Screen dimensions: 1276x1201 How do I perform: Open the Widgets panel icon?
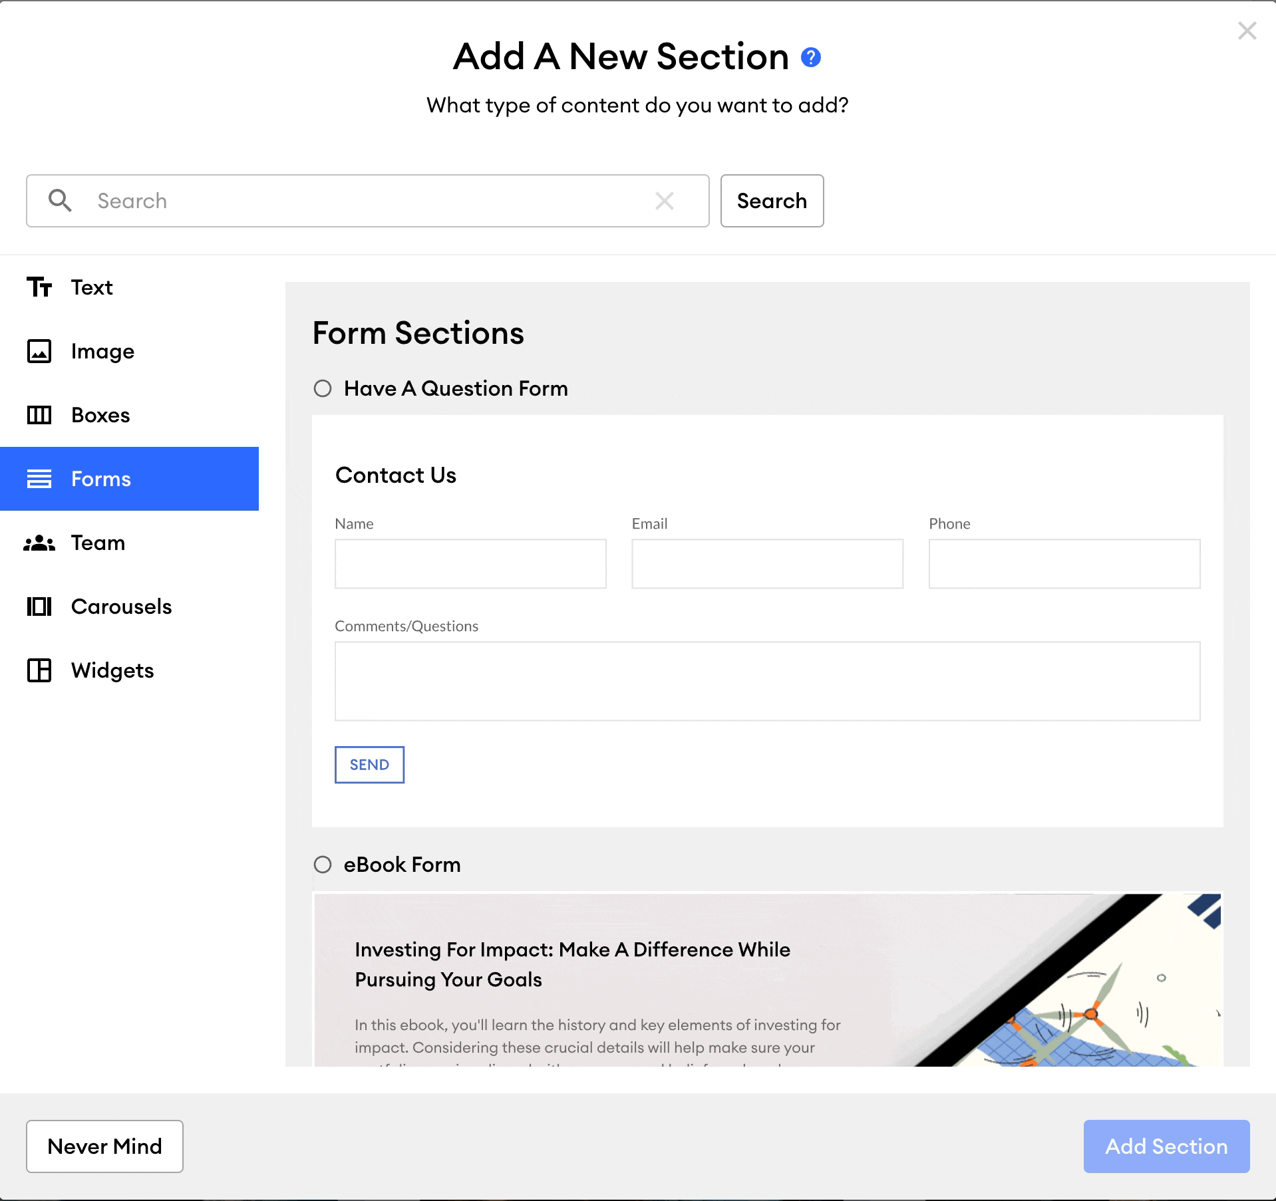pos(39,670)
